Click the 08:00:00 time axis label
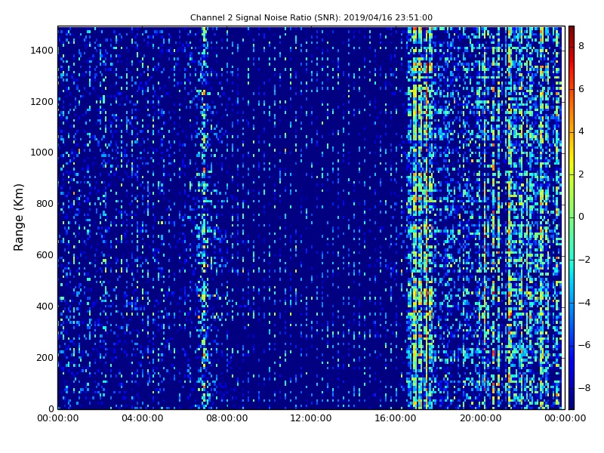 227,418
